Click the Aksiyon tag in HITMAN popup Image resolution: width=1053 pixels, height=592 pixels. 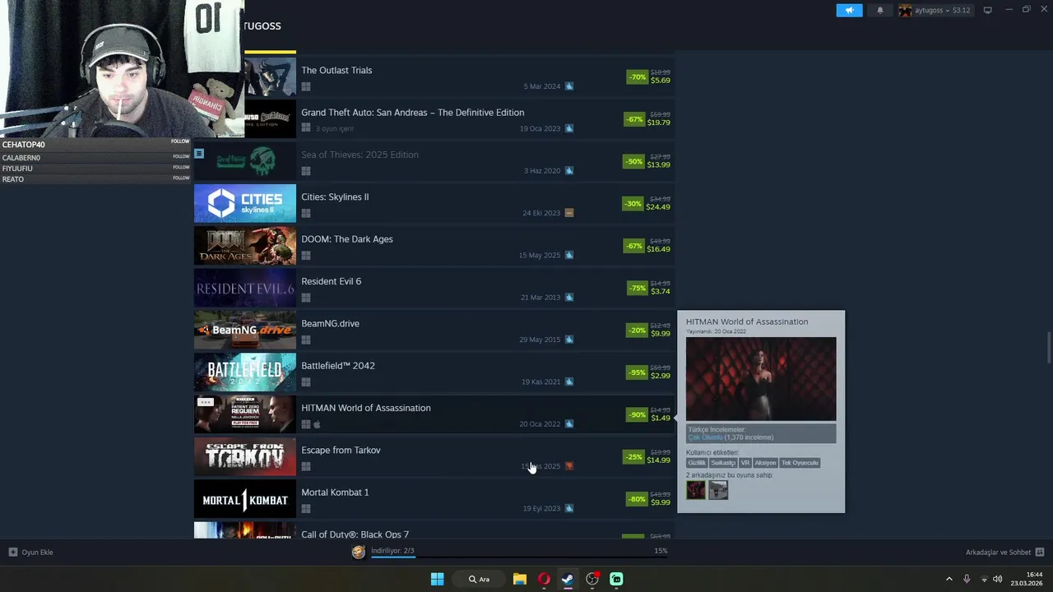pos(765,463)
